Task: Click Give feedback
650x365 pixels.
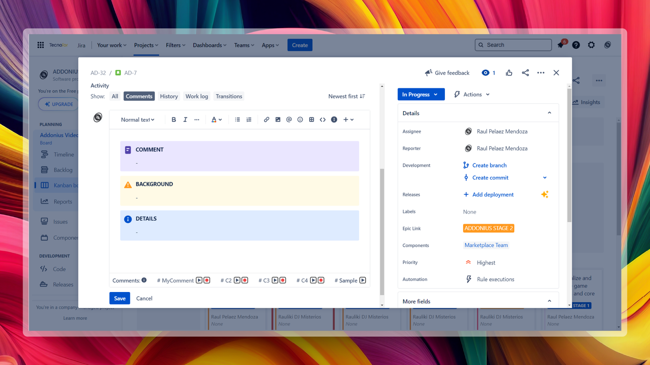Action: coord(447,73)
